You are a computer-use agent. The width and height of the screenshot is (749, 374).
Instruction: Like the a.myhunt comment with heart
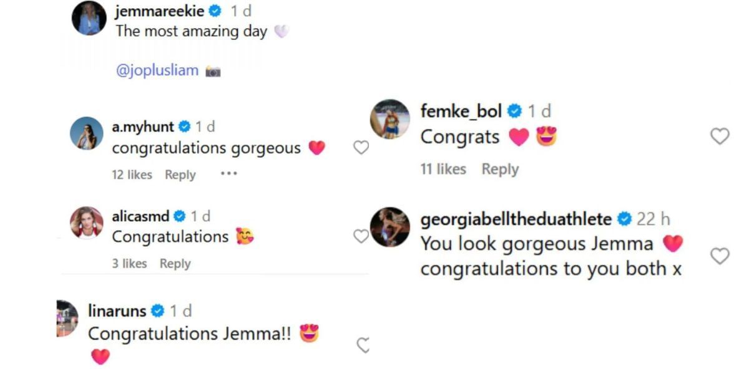[361, 148]
